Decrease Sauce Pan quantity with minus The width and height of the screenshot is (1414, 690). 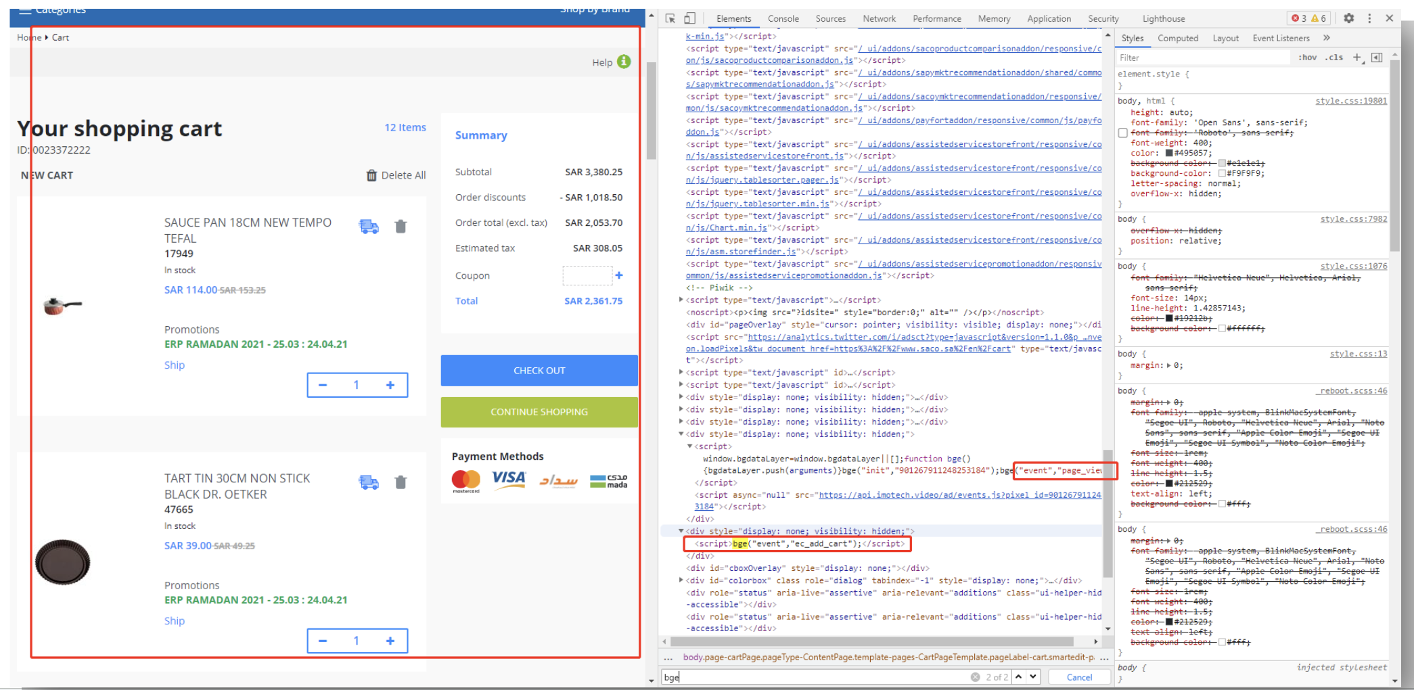323,385
